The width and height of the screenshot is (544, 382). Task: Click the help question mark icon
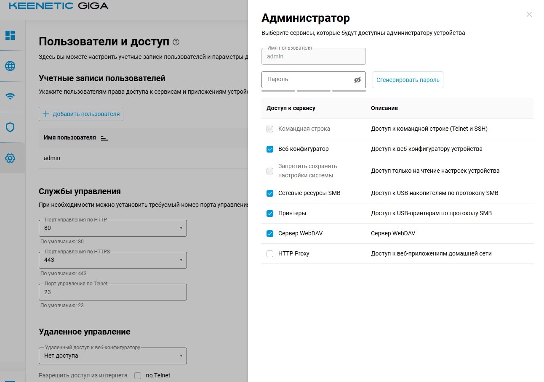point(176,42)
